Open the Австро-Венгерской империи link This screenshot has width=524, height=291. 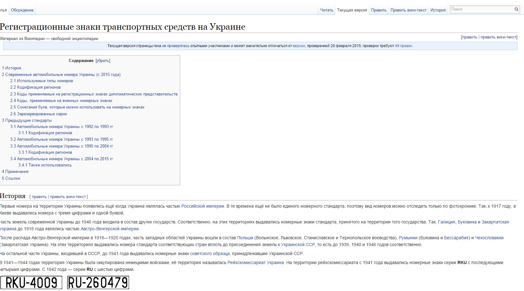click(110, 229)
